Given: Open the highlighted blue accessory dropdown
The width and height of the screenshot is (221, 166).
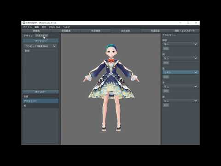Looking at the screenshot, I should (180, 72).
